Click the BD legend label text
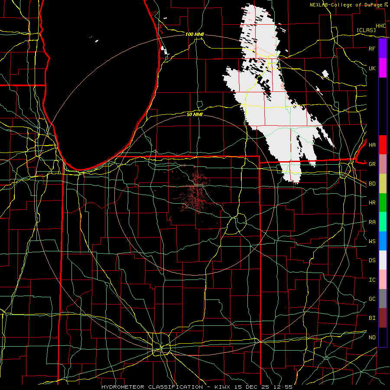Screen dimensions: 390x390 point(372,184)
